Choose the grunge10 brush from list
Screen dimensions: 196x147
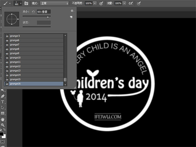tap(34, 58)
